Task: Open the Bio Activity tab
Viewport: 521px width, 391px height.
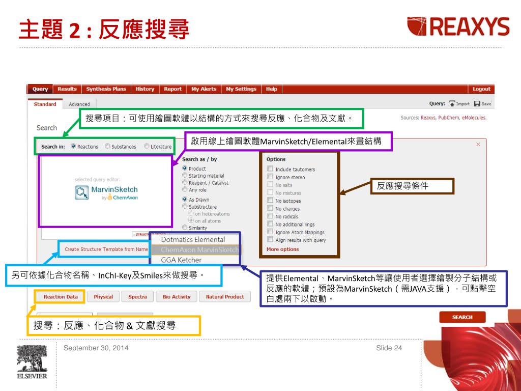Action: tap(177, 297)
